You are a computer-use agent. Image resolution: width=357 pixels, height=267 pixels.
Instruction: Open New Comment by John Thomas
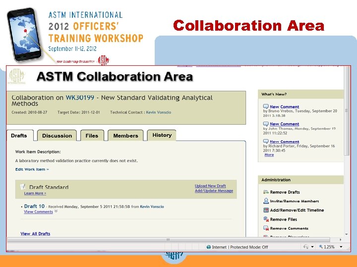285,124
